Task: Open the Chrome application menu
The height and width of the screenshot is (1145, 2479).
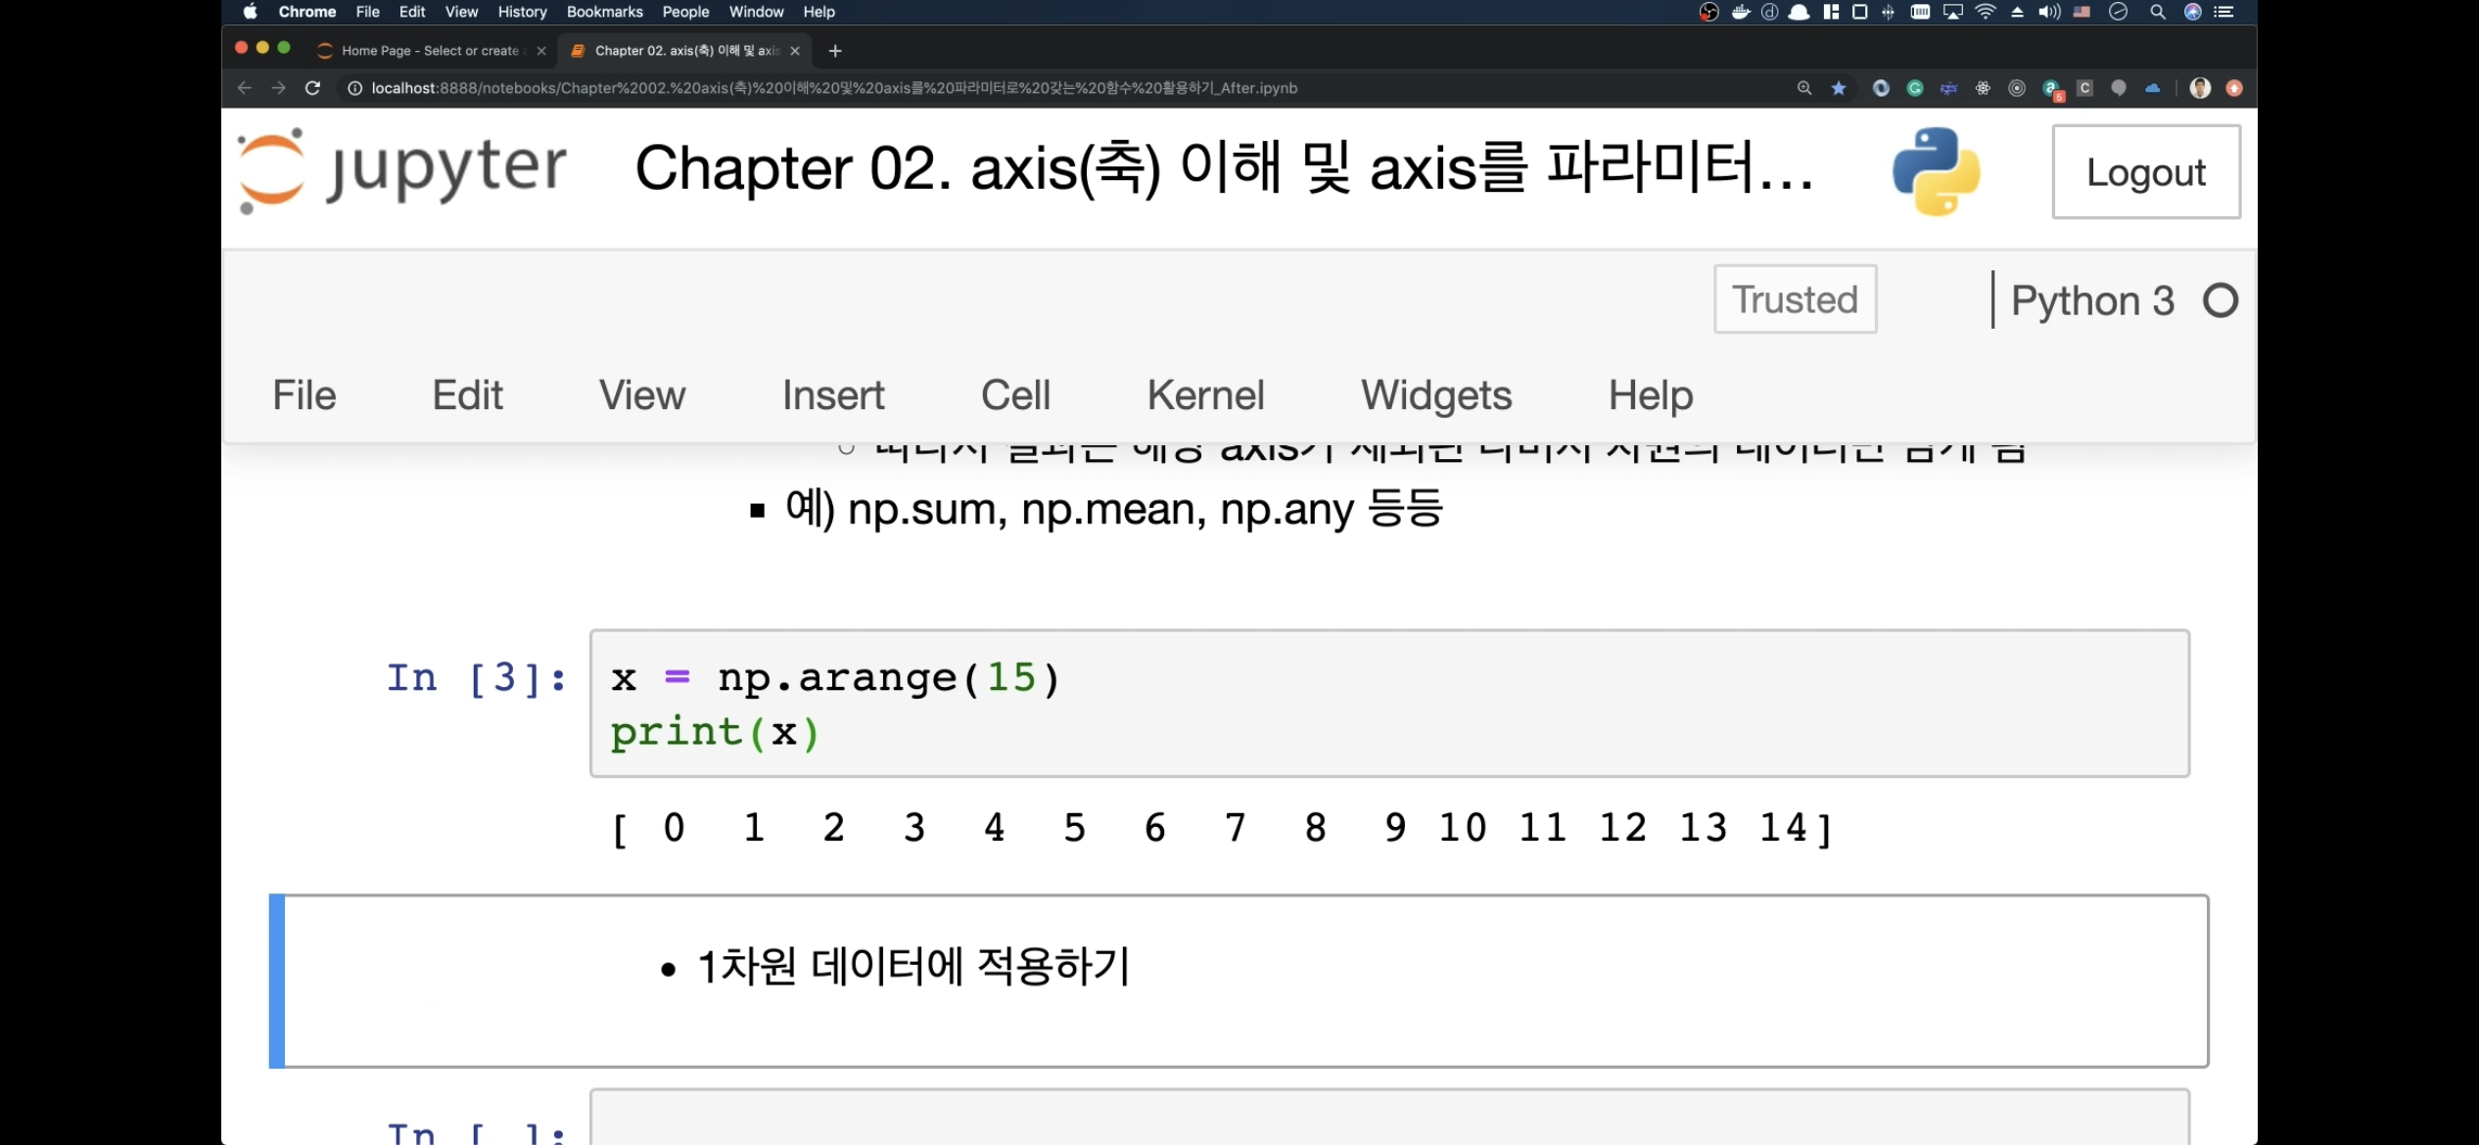Action: [x=307, y=12]
